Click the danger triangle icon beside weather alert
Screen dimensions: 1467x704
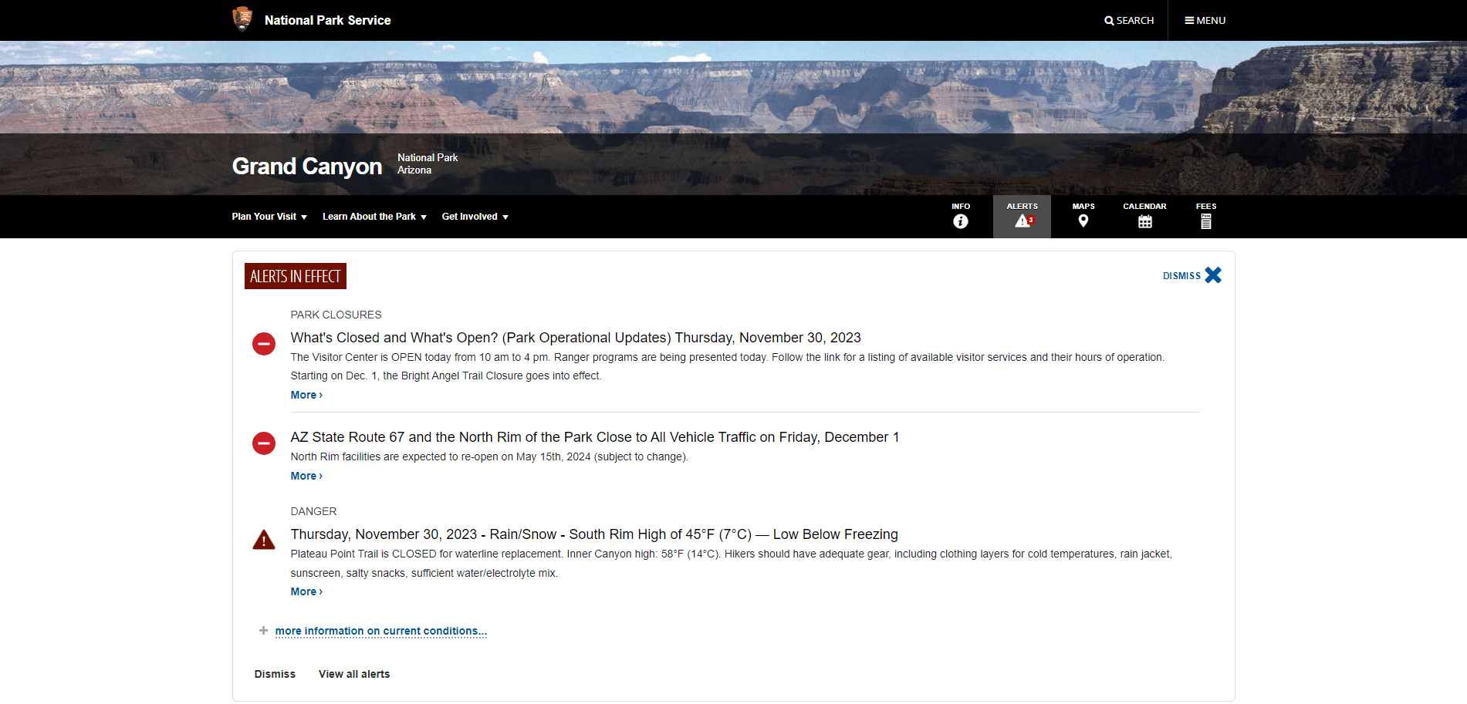coord(264,540)
